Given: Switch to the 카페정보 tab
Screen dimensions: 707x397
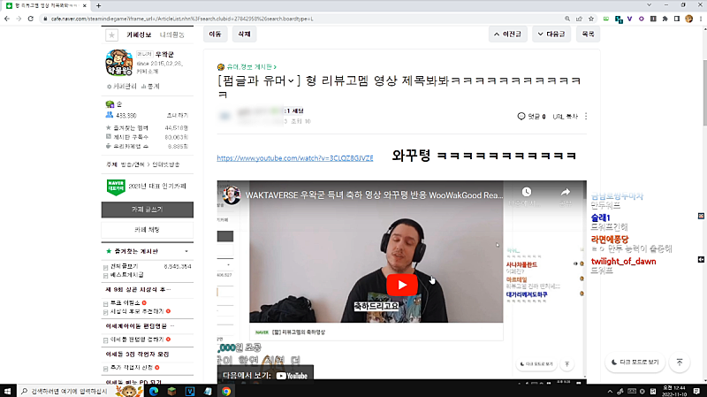Looking at the screenshot, I should tap(141, 34).
